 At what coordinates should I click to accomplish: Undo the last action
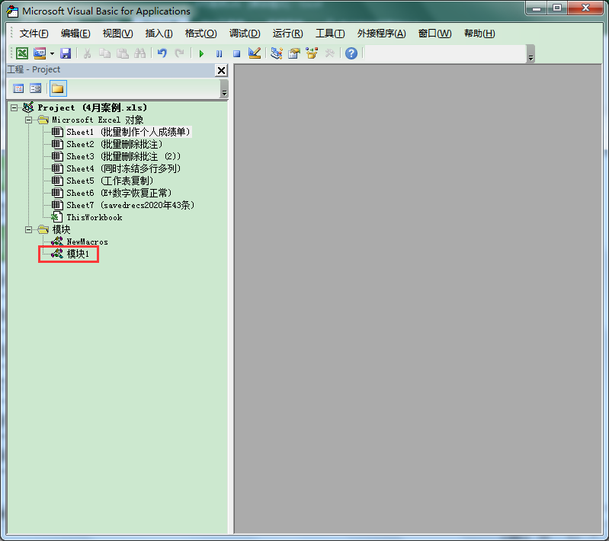(x=162, y=53)
